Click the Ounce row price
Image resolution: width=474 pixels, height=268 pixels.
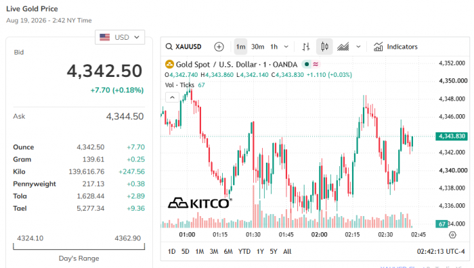pos(90,147)
